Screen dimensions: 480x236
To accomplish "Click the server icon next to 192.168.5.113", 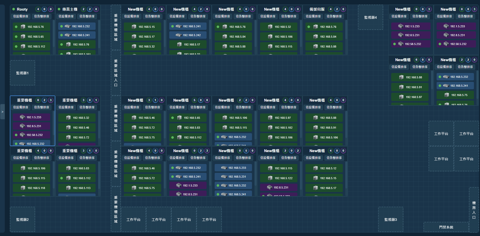I will (68, 188).
